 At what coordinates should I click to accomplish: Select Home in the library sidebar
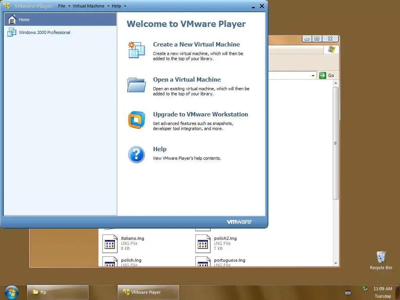coord(60,20)
